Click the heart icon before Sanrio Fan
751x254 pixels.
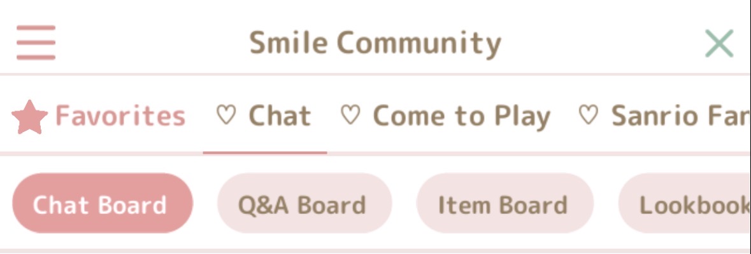pos(588,116)
